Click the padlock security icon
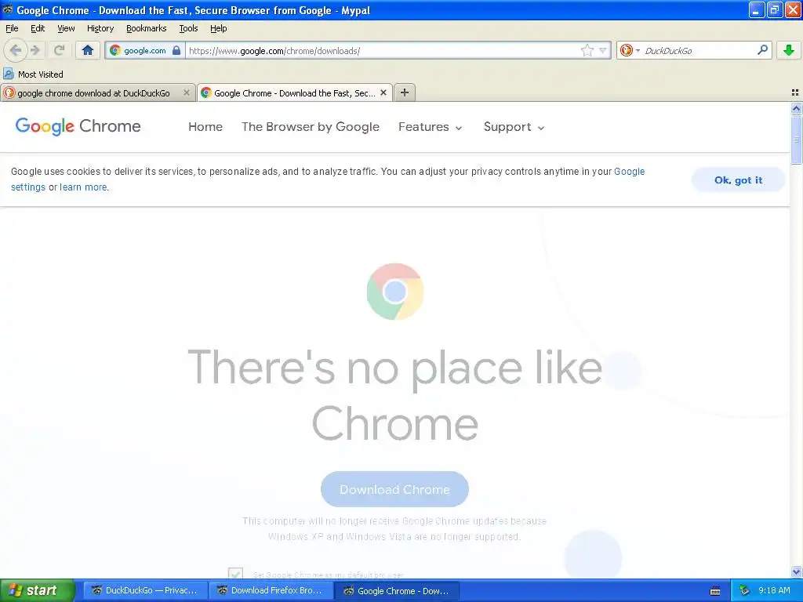The width and height of the screenshot is (803, 602). [176, 50]
